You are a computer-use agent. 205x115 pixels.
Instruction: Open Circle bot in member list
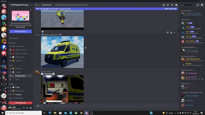pos(192,28)
